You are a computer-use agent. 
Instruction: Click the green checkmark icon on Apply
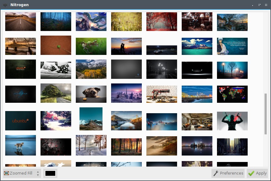coord(251,173)
